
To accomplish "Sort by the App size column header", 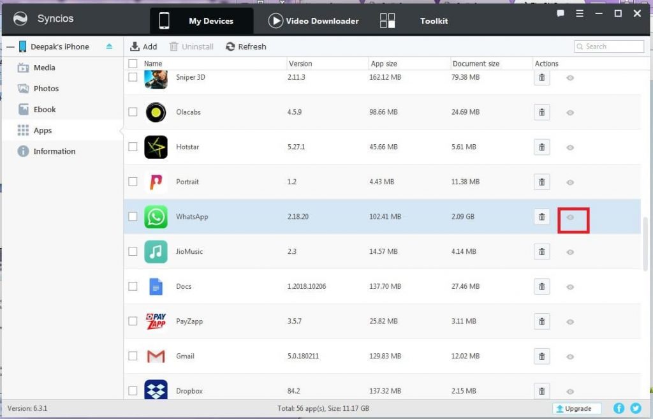I will coord(383,64).
